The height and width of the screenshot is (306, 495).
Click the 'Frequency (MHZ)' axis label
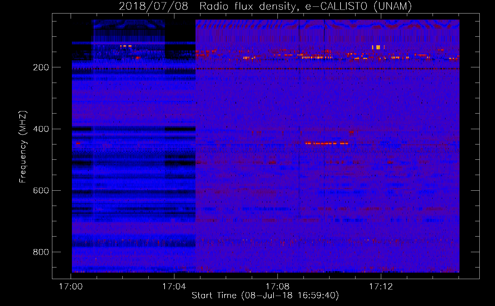pyautogui.click(x=23, y=147)
